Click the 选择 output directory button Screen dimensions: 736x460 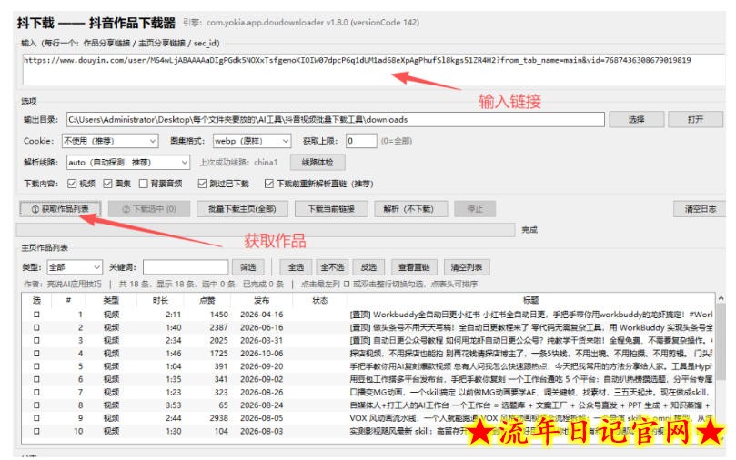point(637,120)
